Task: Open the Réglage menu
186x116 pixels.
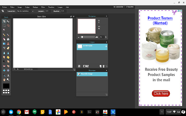Action: pos(35,7)
